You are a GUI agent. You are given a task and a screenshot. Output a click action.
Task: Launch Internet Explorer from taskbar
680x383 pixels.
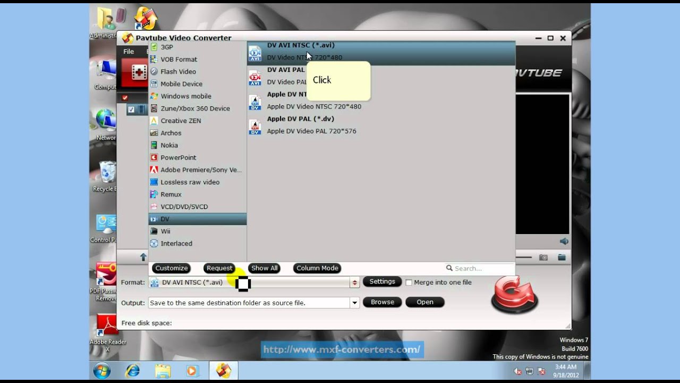(132, 371)
